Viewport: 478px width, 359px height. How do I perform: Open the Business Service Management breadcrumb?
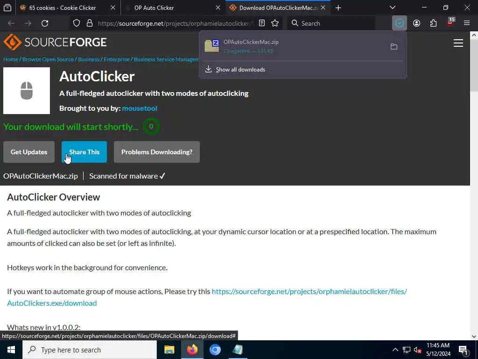pyautogui.click(x=166, y=59)
